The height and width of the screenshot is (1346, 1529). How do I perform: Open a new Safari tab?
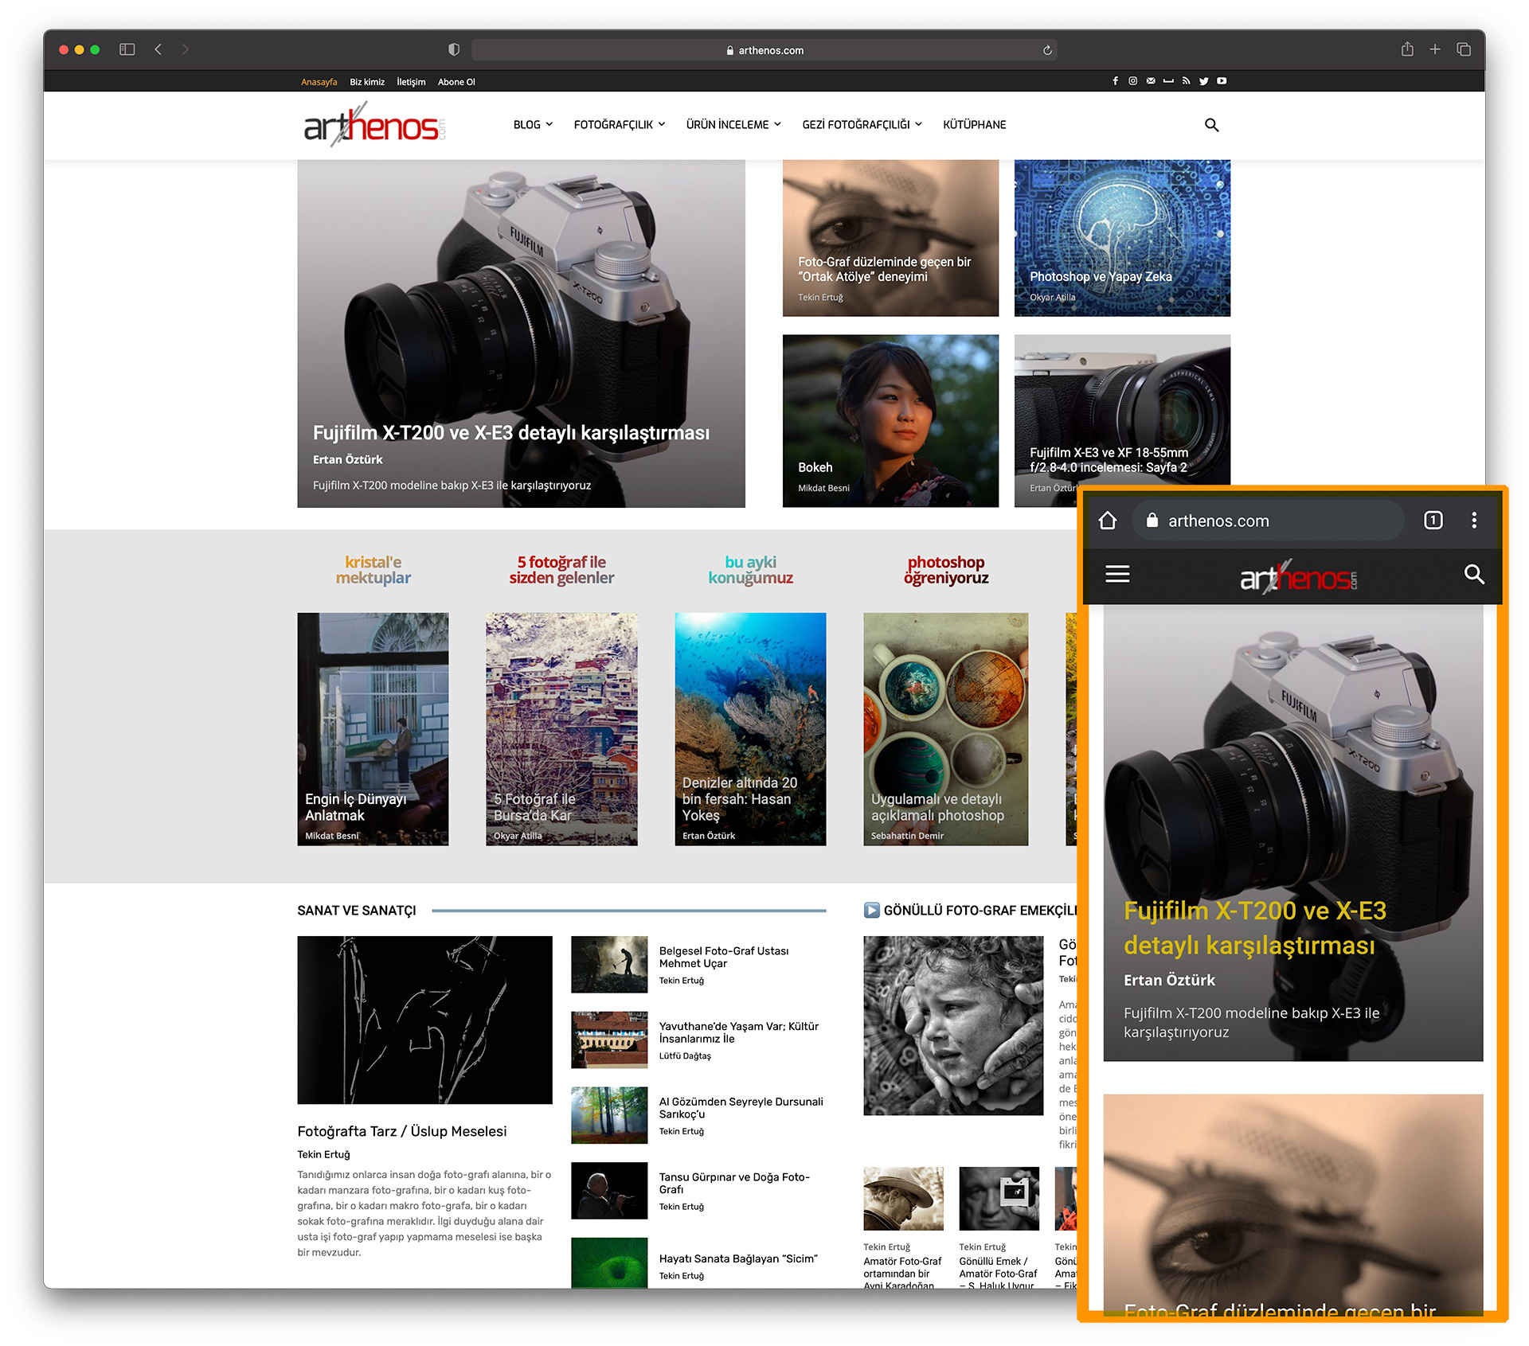1435,49
